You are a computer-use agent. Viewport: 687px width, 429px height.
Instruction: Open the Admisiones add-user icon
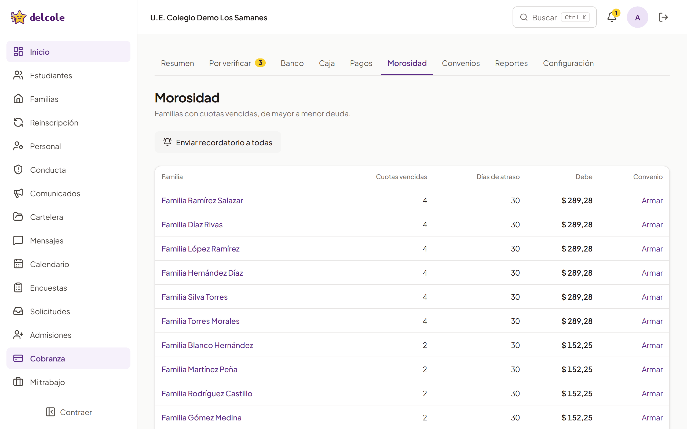18,335
